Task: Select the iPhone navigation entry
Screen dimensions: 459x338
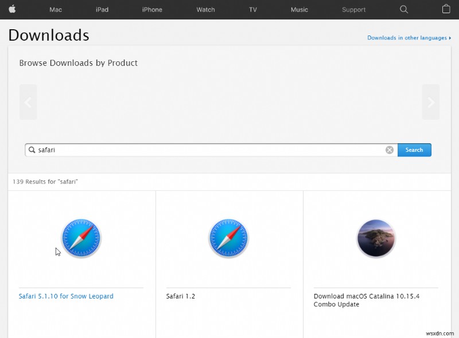Action: (151, 9)
